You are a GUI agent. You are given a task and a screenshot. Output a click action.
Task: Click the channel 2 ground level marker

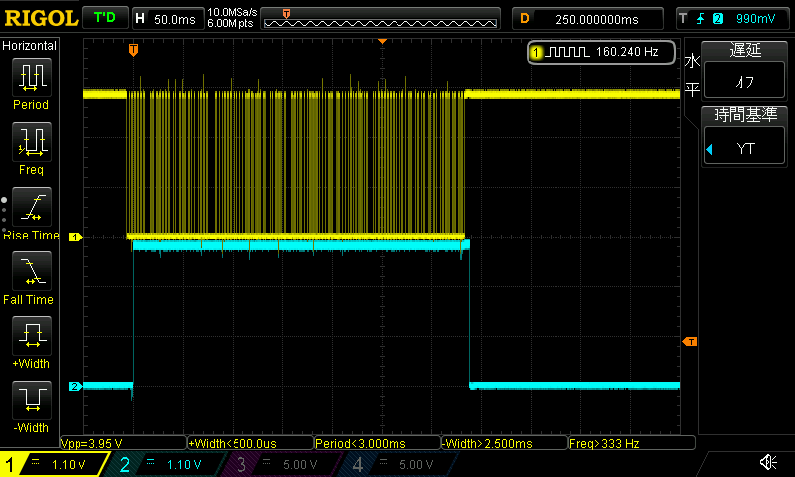(x=76, y=386)
